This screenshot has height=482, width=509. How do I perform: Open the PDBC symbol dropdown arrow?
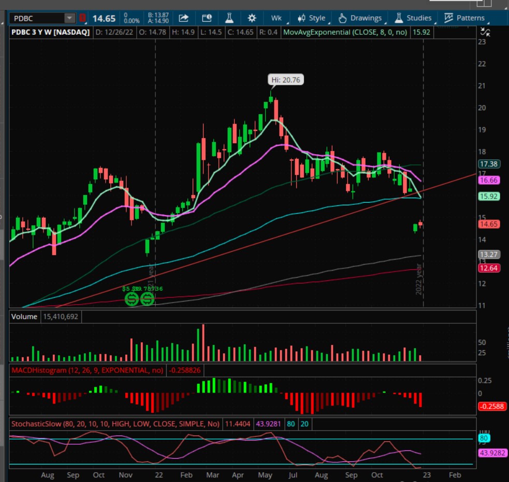click(x=70, y=19)
